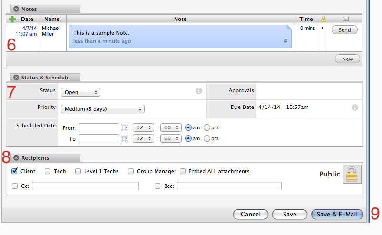Click the Cc email input field
Image resolution: width=382 pixels, height=235 pixels.
(x=85, y=186)
